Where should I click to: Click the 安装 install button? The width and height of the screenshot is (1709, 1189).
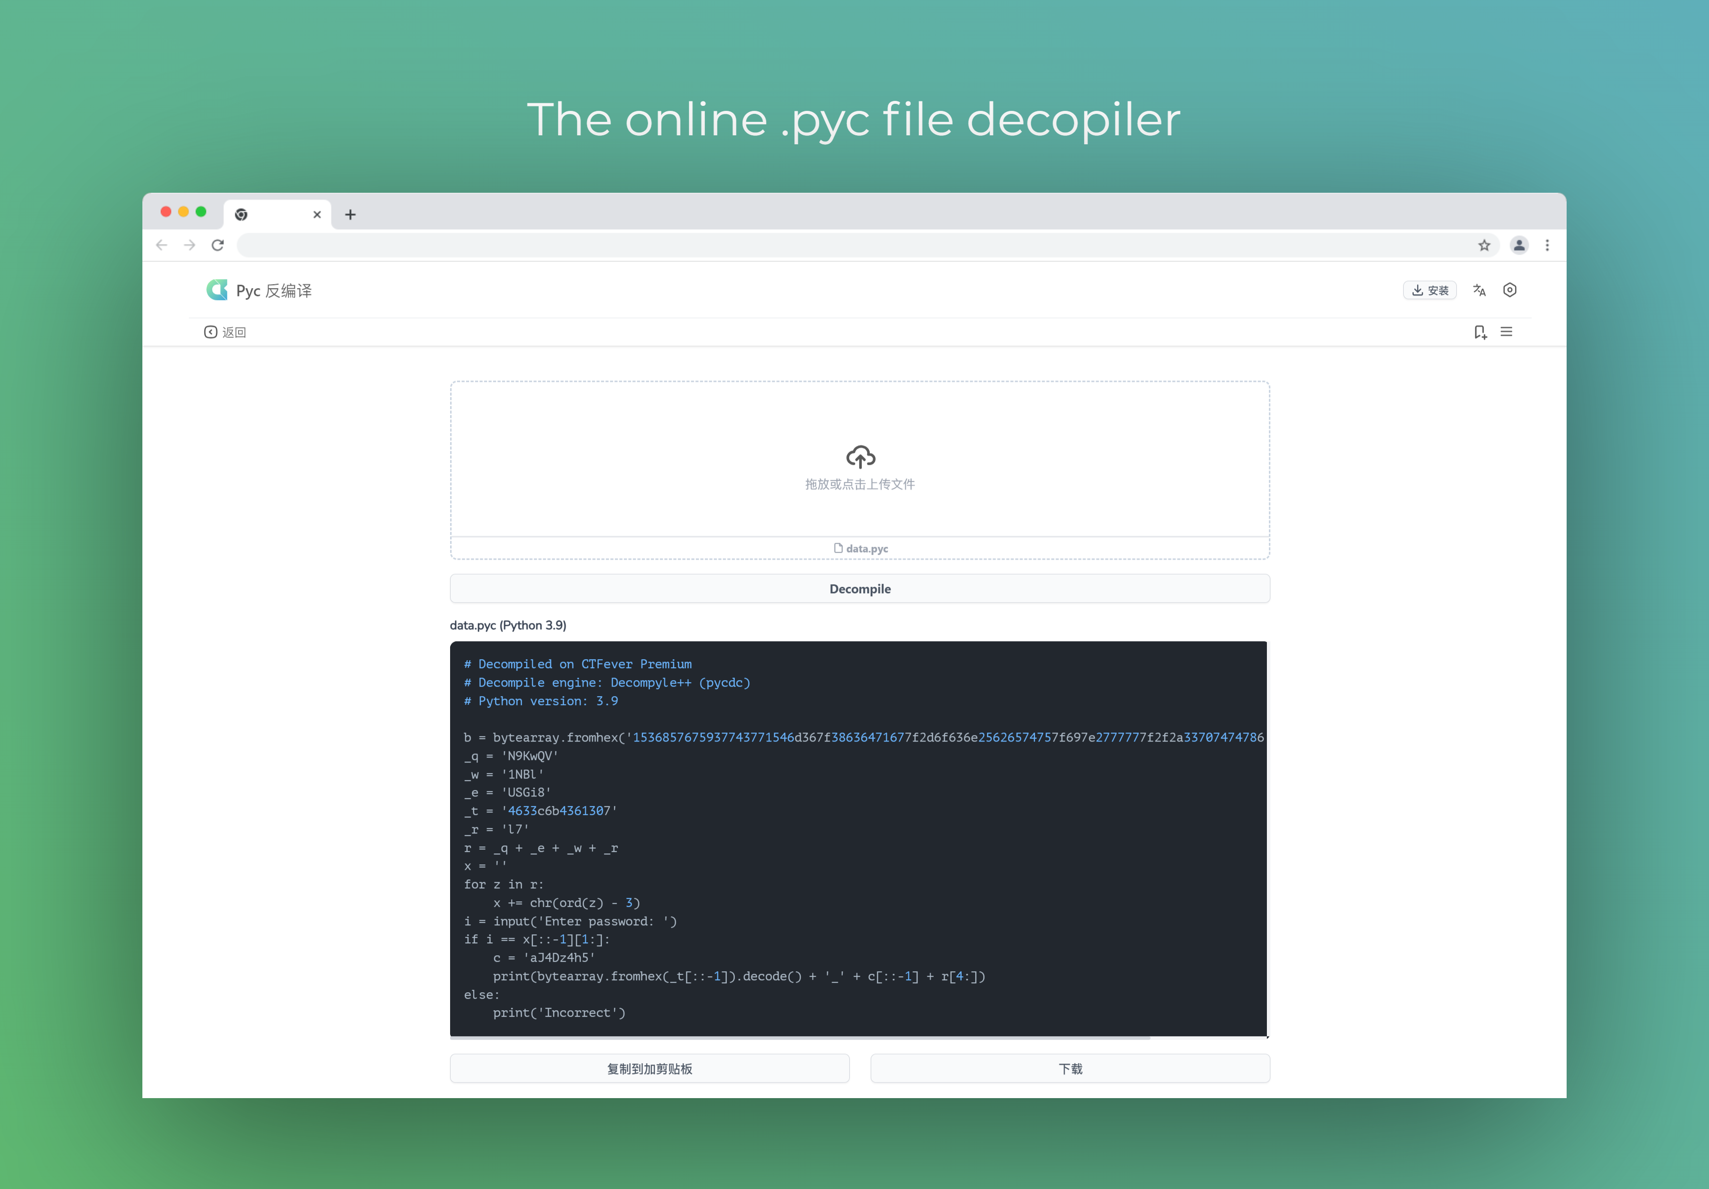click(1429, 290)
